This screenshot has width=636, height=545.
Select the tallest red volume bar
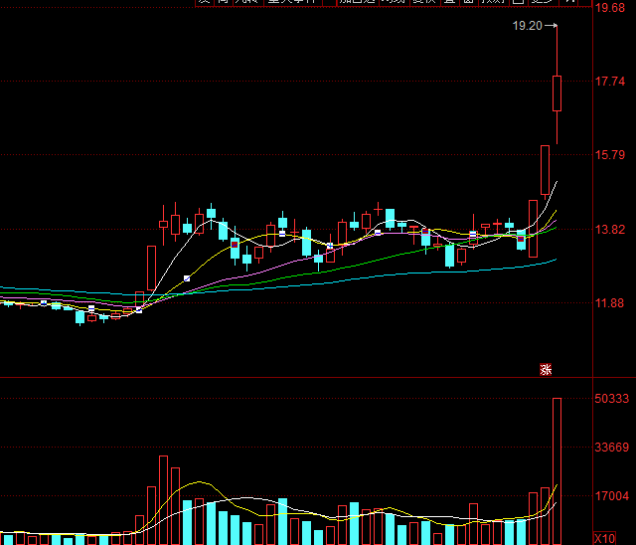556,471
